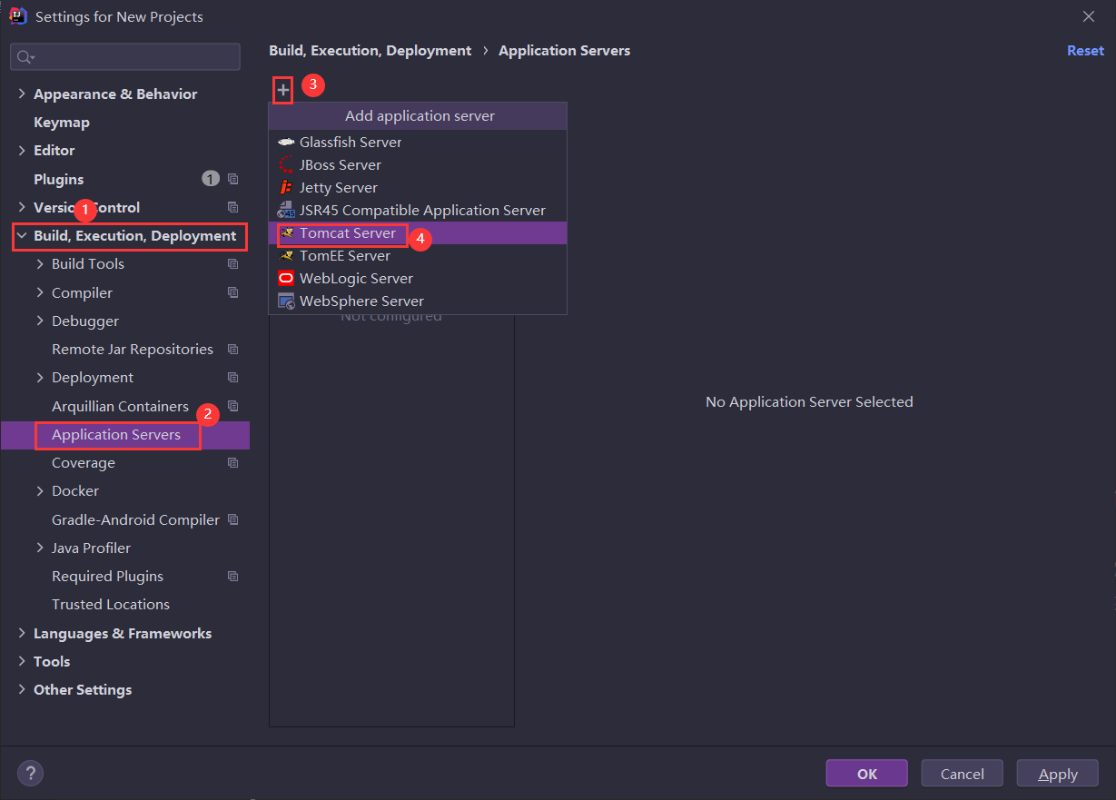Expand the Languages & Frameworks section
The width and height of the screenshot is (1116, 800).
tap(22, 634)
